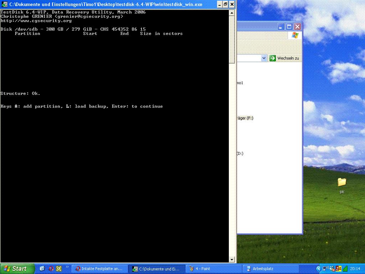365x274 pixels.
Task: Launch Internet Explorer from quick launch
Action: pos(42,269)
